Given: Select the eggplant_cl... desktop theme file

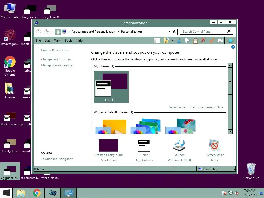Looking at the screenshot, I should [x=10, y=171].
